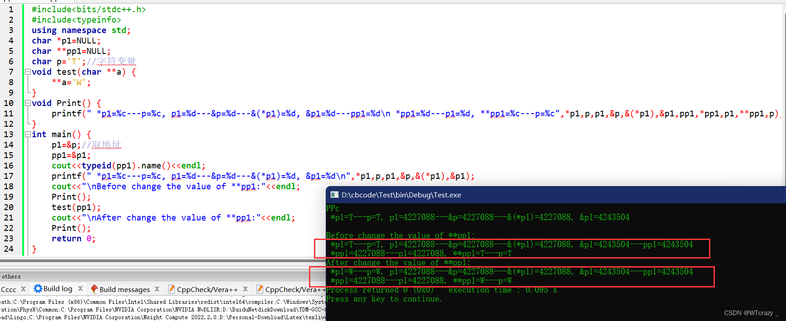Close the Build messages tab
Screen dimensions: 786x321
157,289
